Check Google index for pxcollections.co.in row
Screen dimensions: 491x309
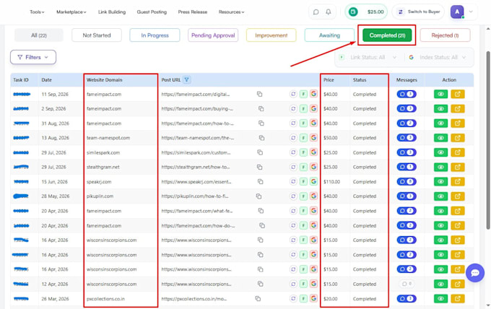coord(313,299)
